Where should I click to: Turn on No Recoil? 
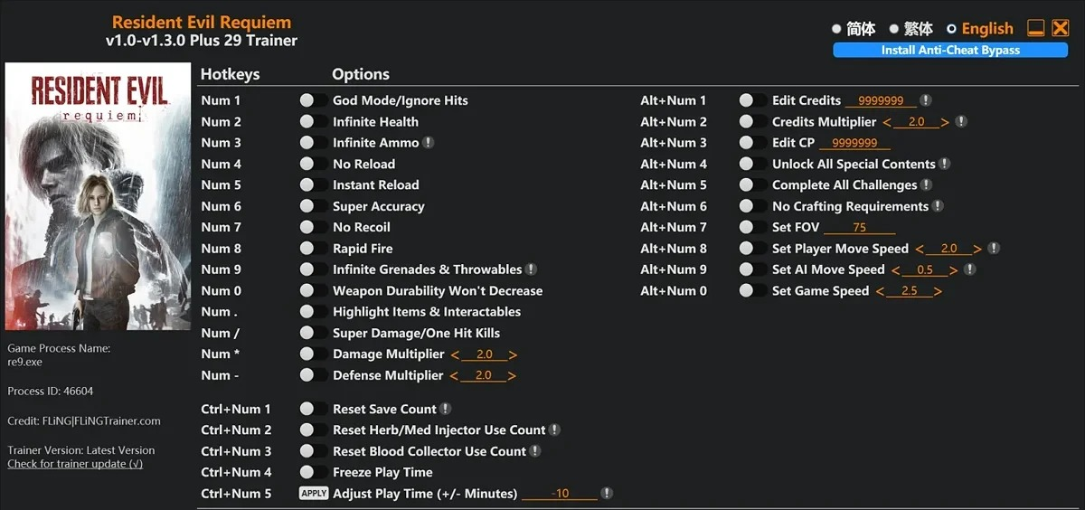(313, 227)
